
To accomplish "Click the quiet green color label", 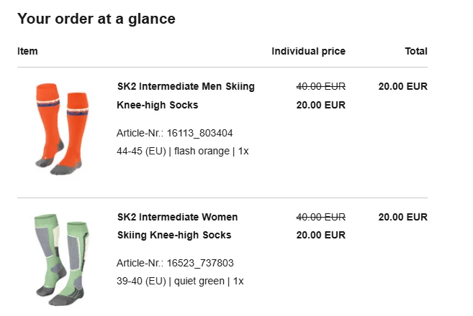I will (198, 281).
